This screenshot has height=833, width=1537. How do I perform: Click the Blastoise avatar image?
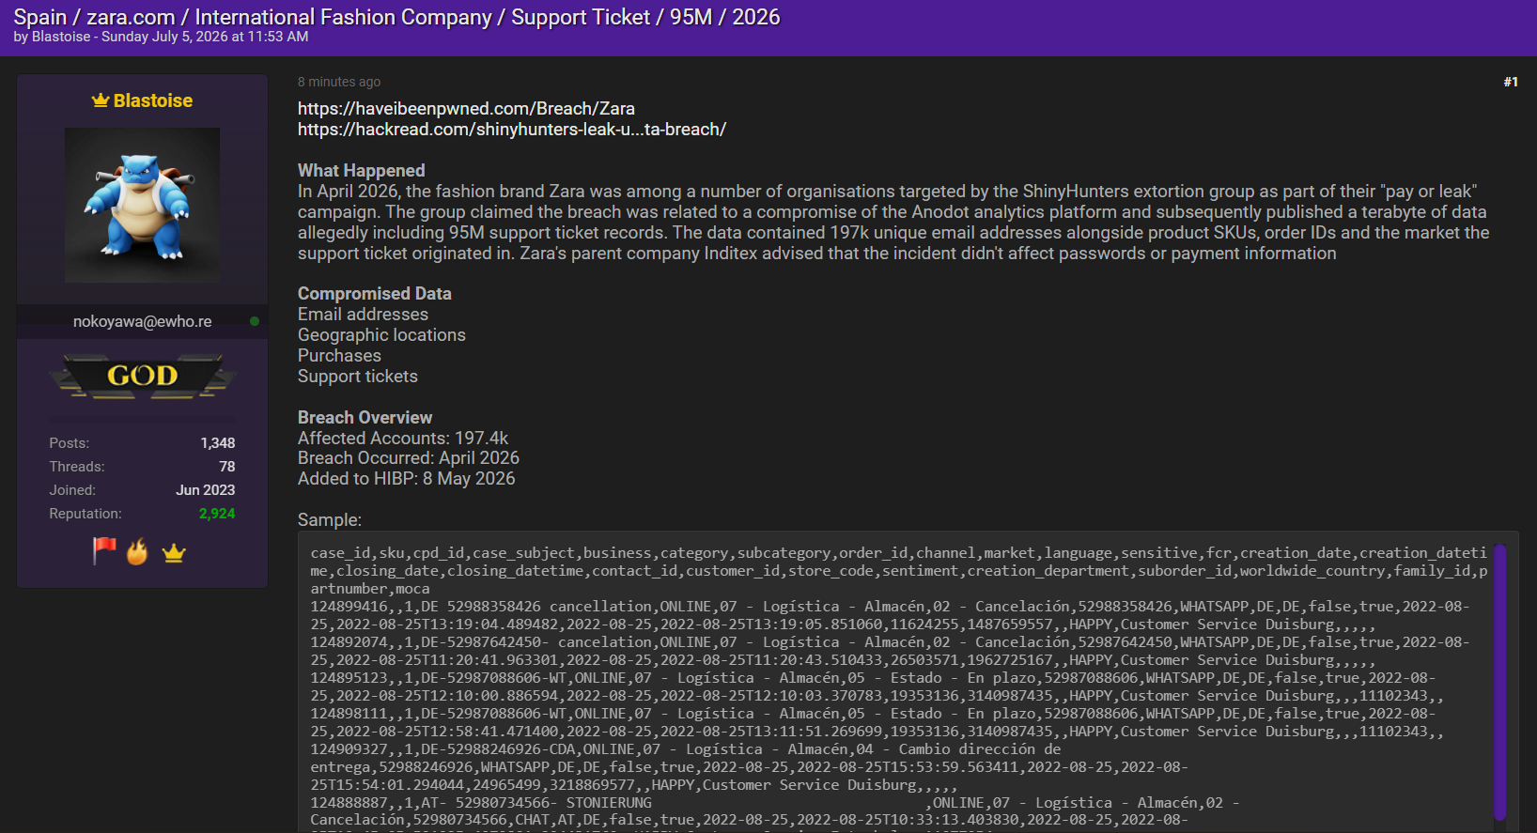142,205
